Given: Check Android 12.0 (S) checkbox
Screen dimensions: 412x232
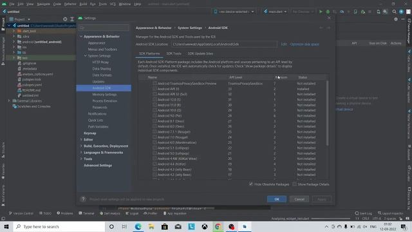Looking at the screenshot, I should coord(154,99).
